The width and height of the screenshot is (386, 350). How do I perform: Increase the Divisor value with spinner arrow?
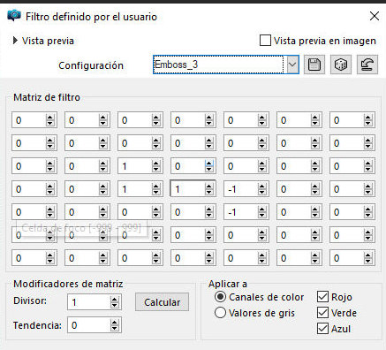(115, 299)
